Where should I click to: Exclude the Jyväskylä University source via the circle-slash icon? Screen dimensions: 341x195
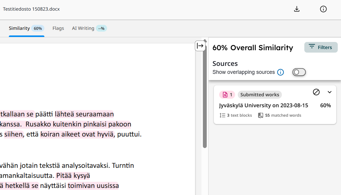pyautogui.click(x=316, y=92)
